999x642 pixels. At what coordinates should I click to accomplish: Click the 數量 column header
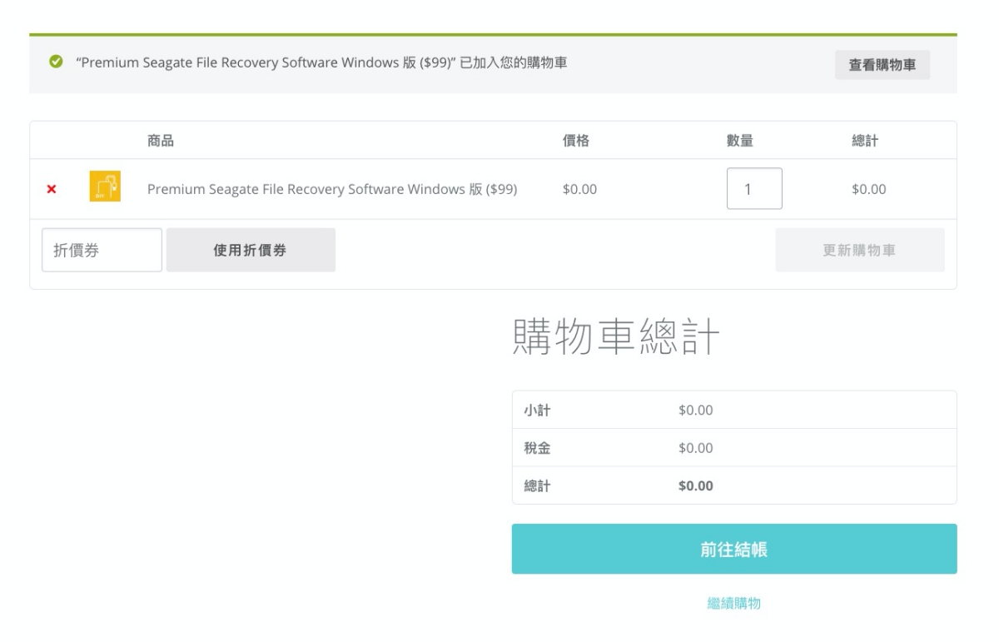[740, 141]
